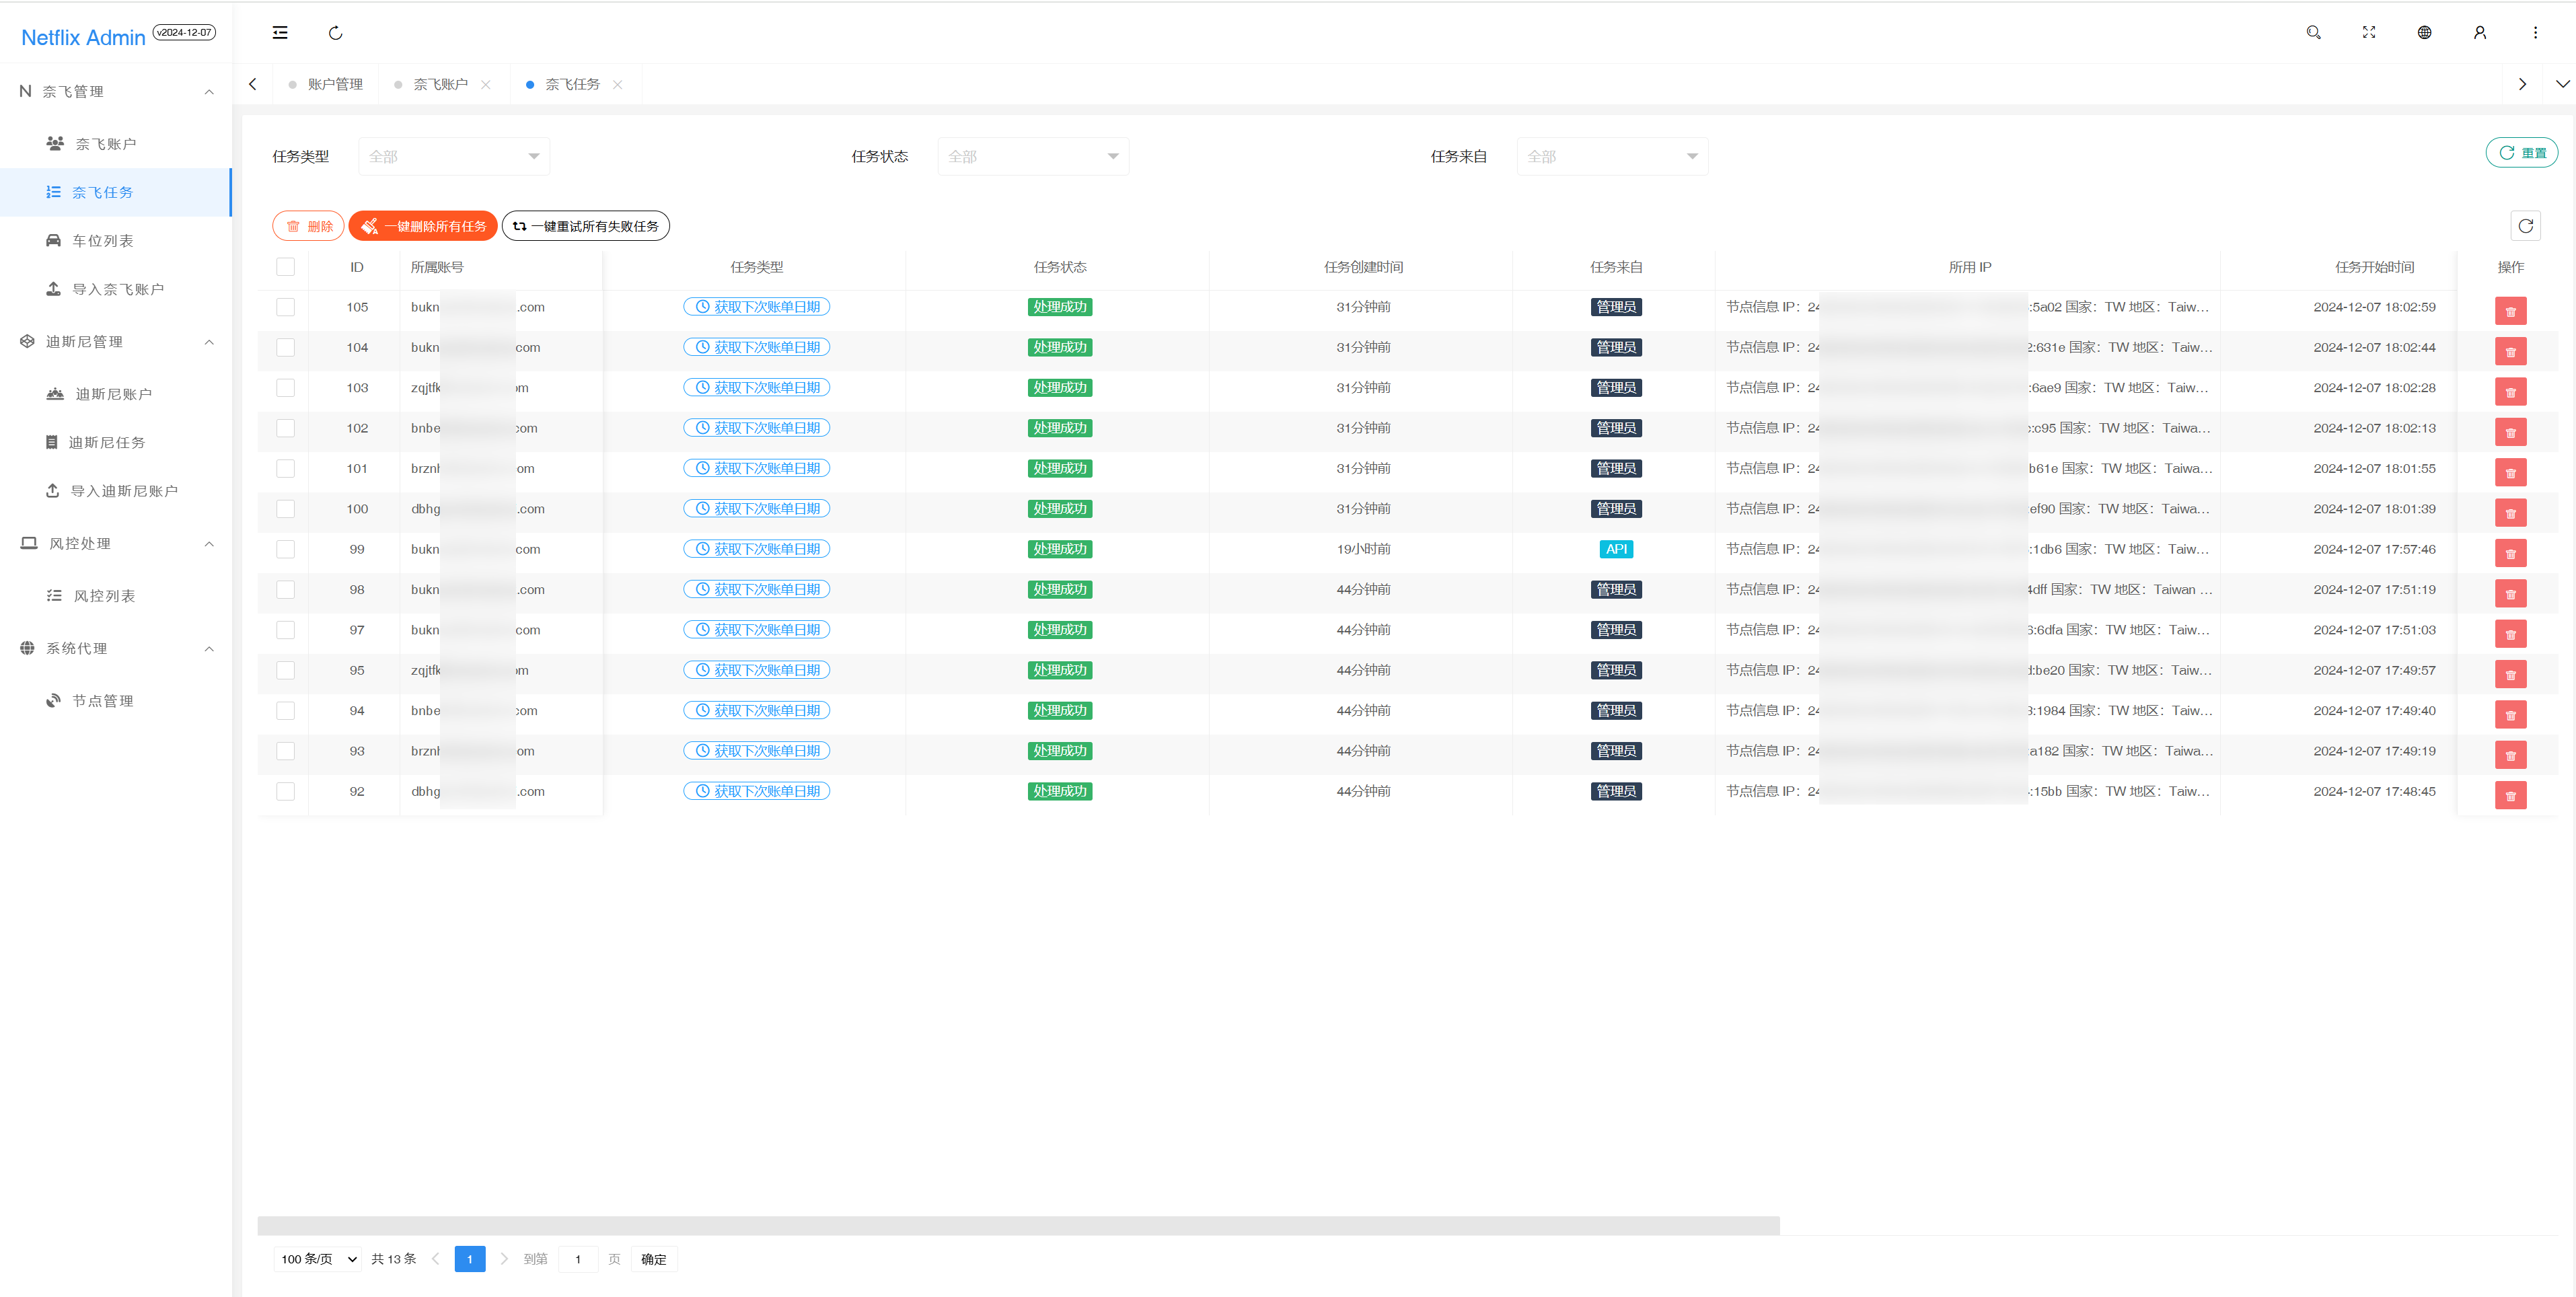Delete task row with ID 99
Image resolution: width=2576 pixels, height=1297 pixels.
(2510, 553)
